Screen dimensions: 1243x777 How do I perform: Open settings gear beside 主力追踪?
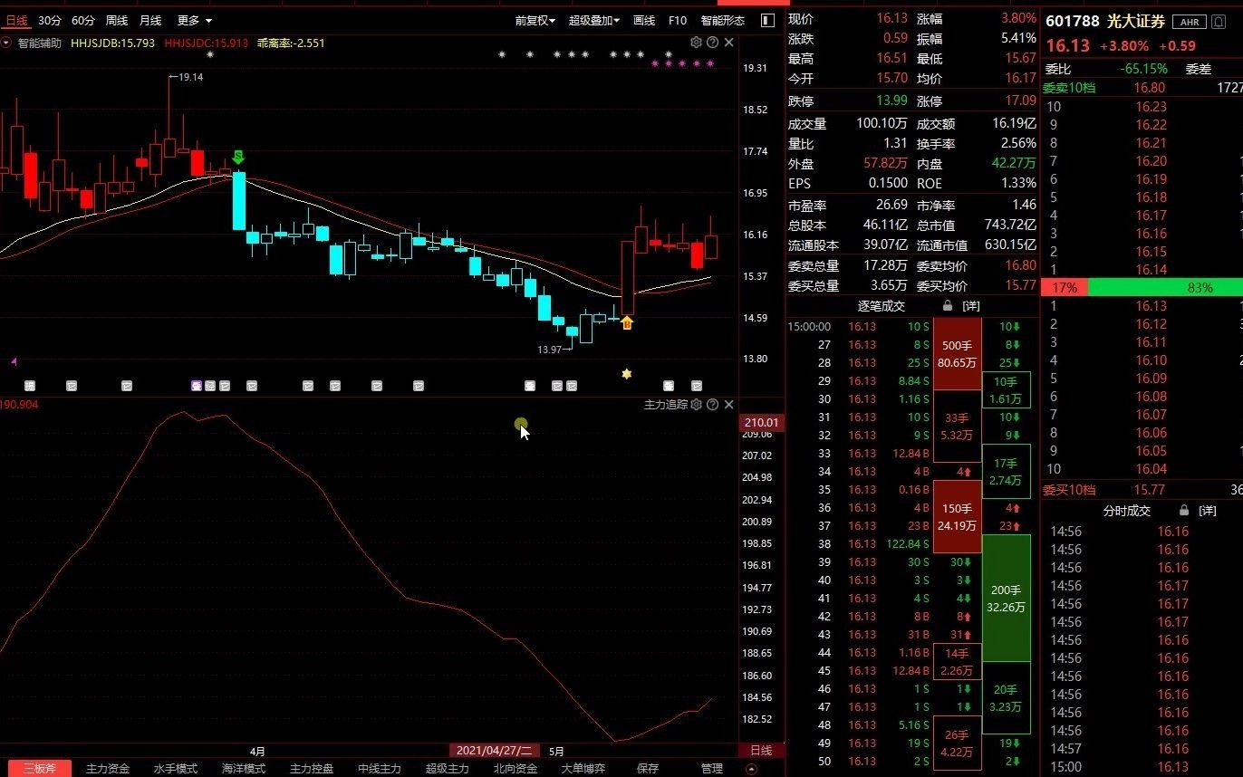696,405
